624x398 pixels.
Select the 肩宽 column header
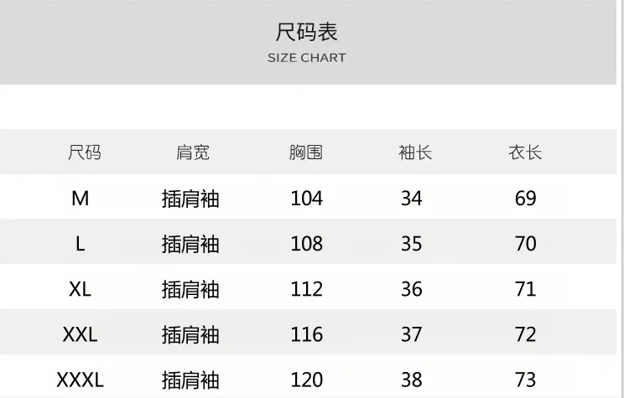[193, 152]
